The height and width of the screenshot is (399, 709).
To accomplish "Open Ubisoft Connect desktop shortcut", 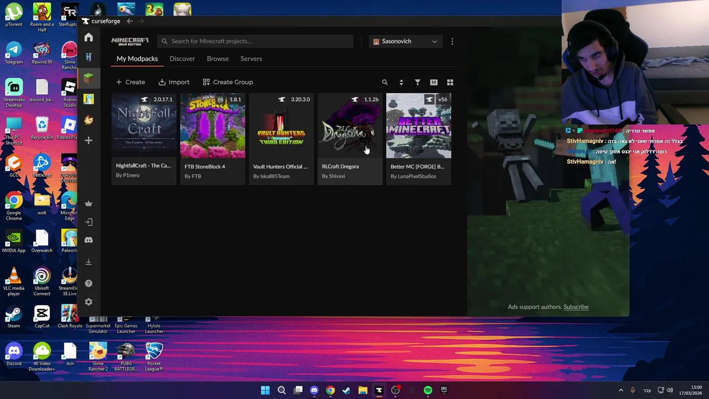I will [x=42, y=282].
